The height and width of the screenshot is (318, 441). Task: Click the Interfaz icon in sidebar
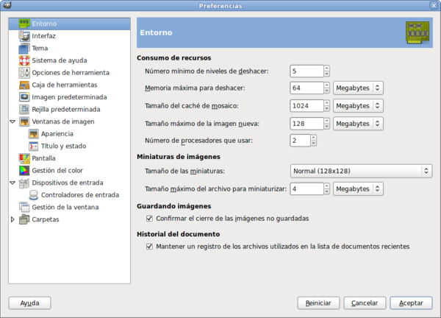[24, 36]
